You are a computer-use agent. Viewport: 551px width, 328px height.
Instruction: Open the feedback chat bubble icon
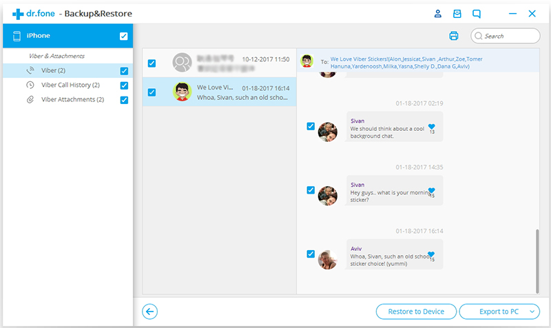point(477,14)
